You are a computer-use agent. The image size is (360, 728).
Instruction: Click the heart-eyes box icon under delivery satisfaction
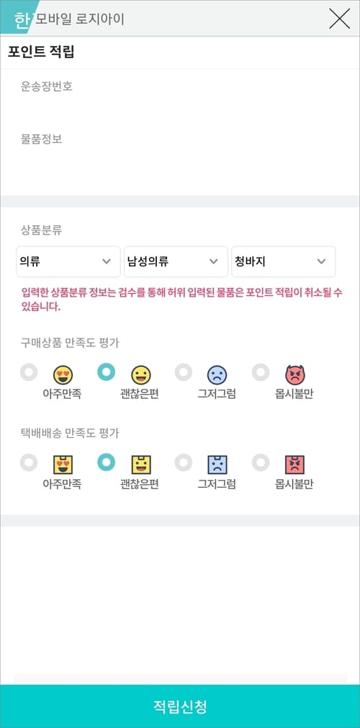tap(63, 465)
